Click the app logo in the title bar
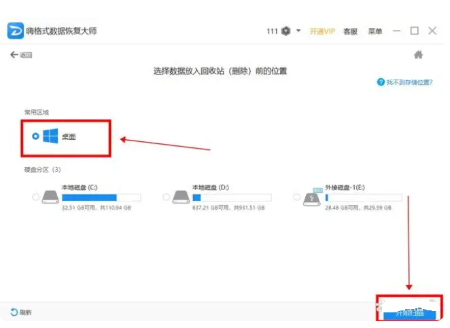The image size is (450, 328). pos(15,31)
